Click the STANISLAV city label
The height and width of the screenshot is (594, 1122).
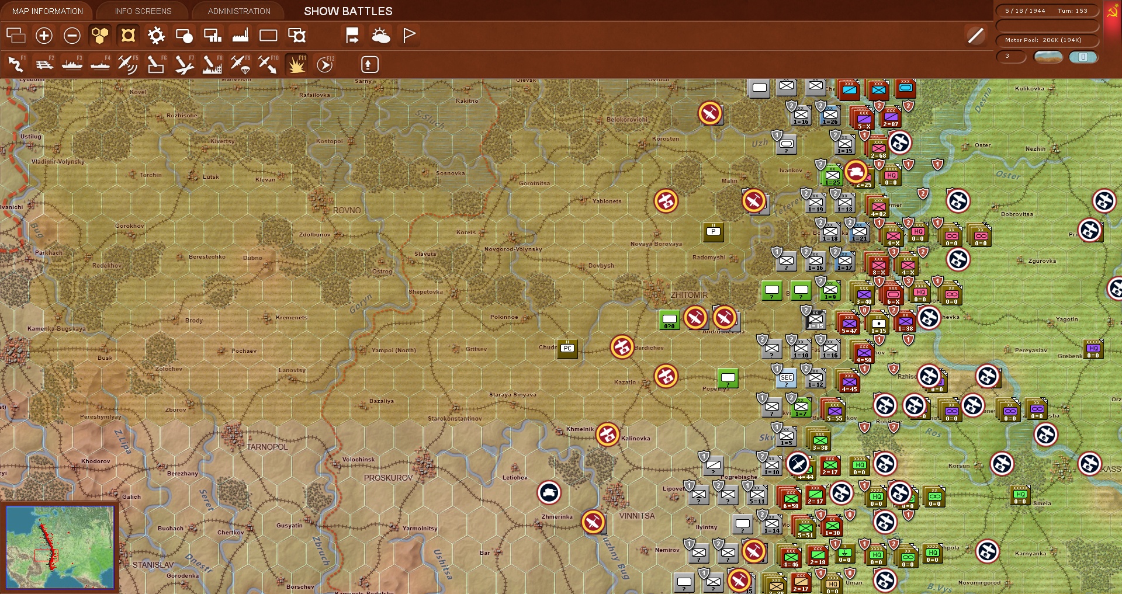pos(153,565)
